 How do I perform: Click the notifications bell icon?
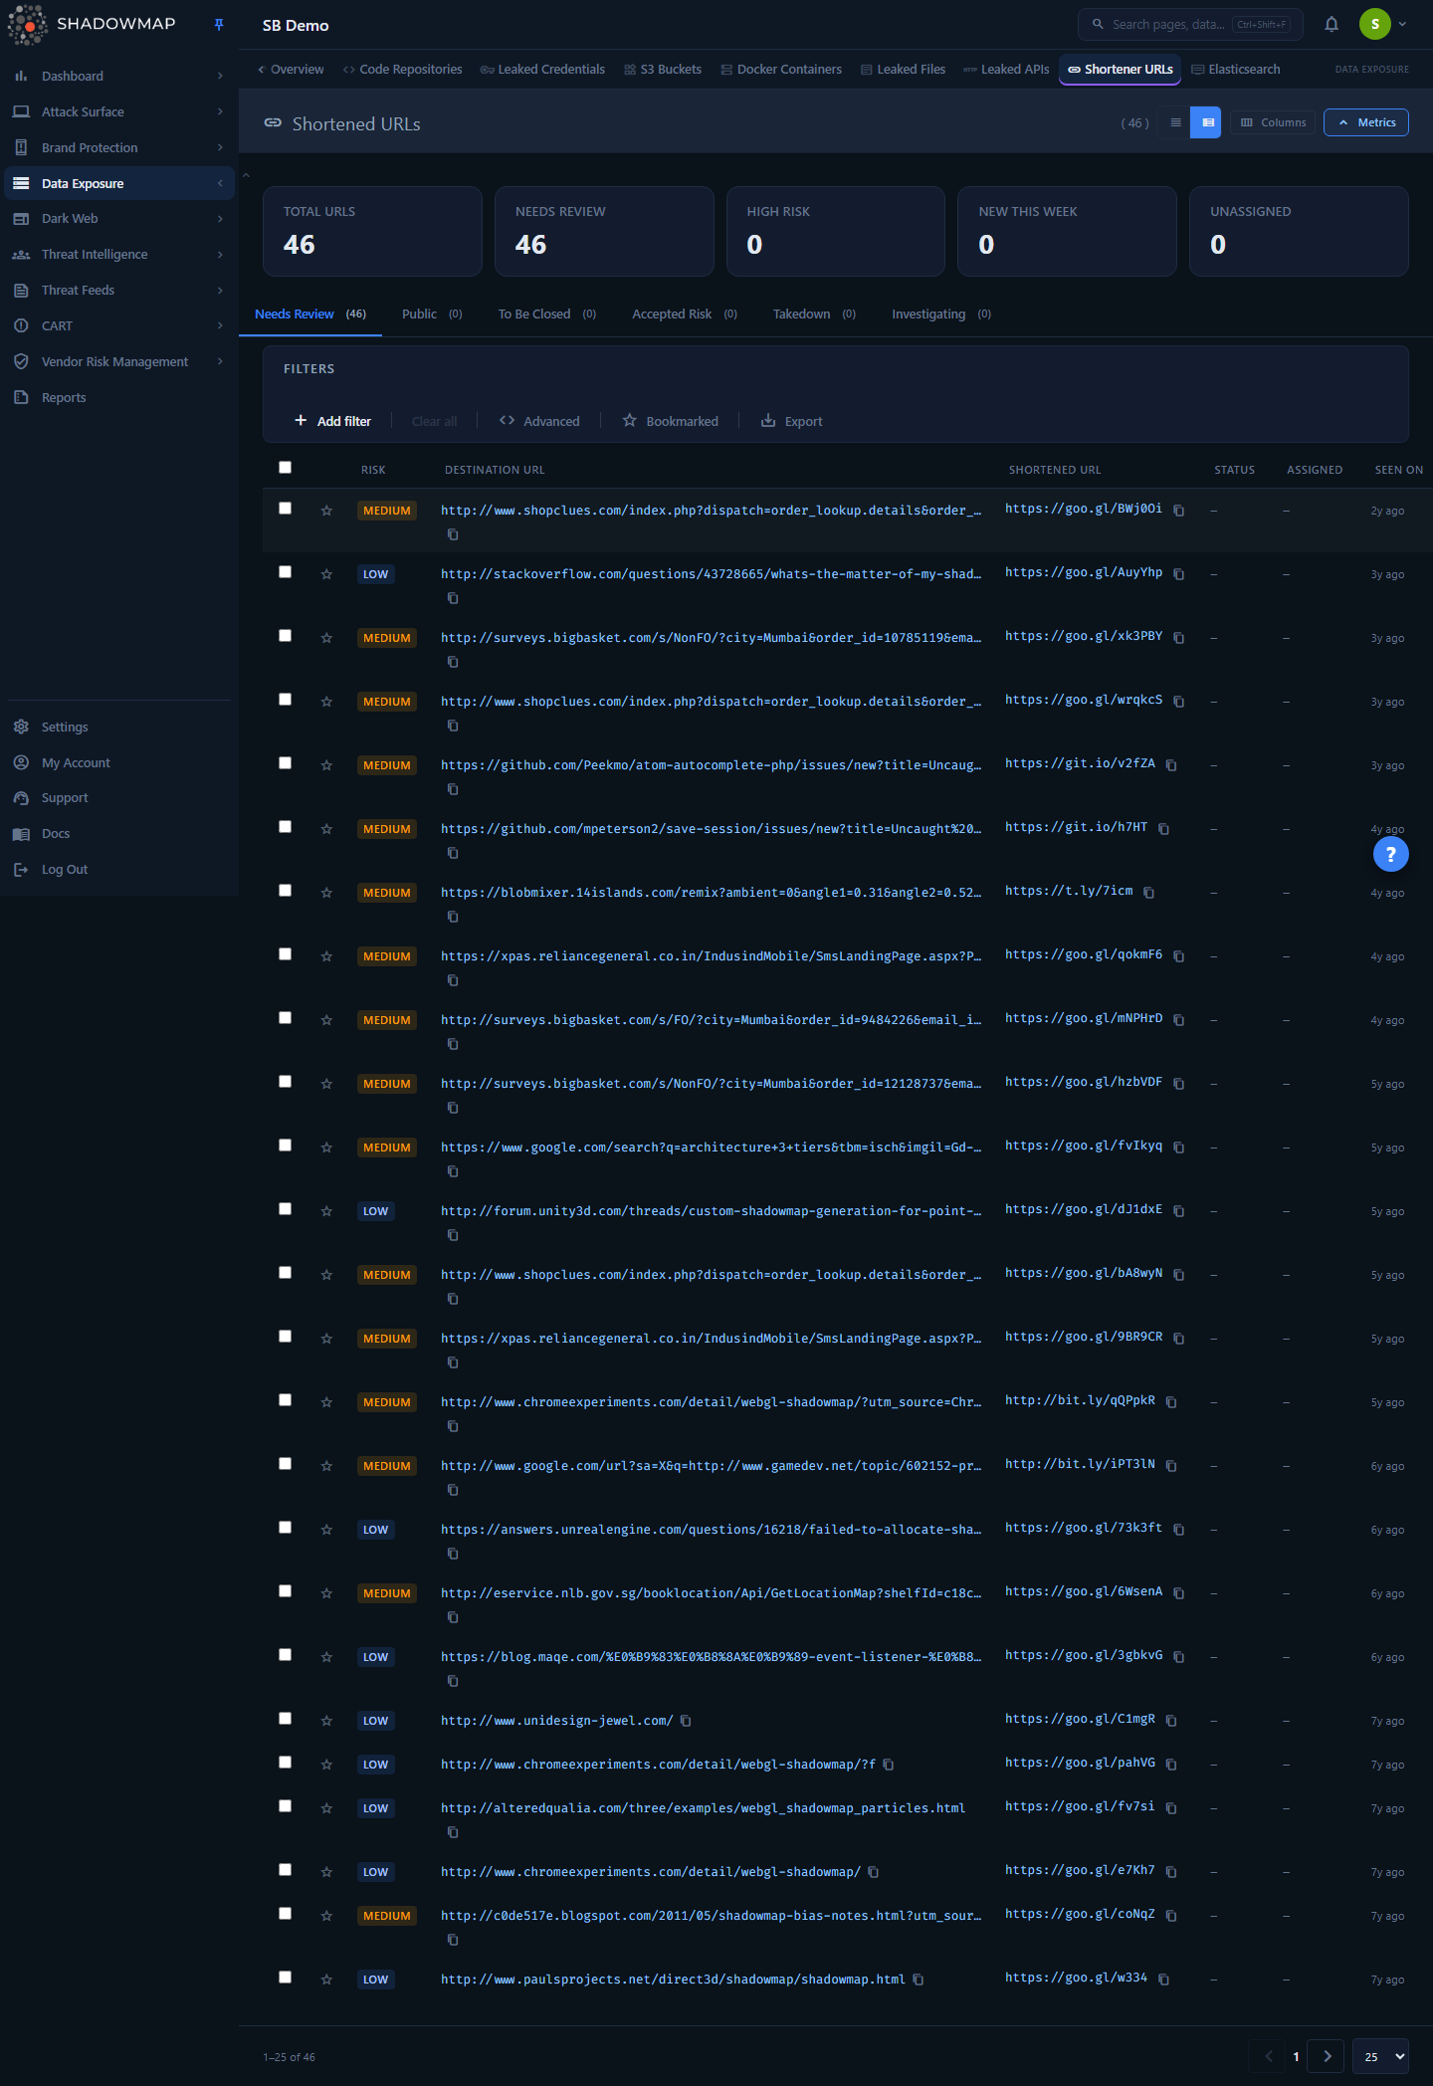point(1331,25)
